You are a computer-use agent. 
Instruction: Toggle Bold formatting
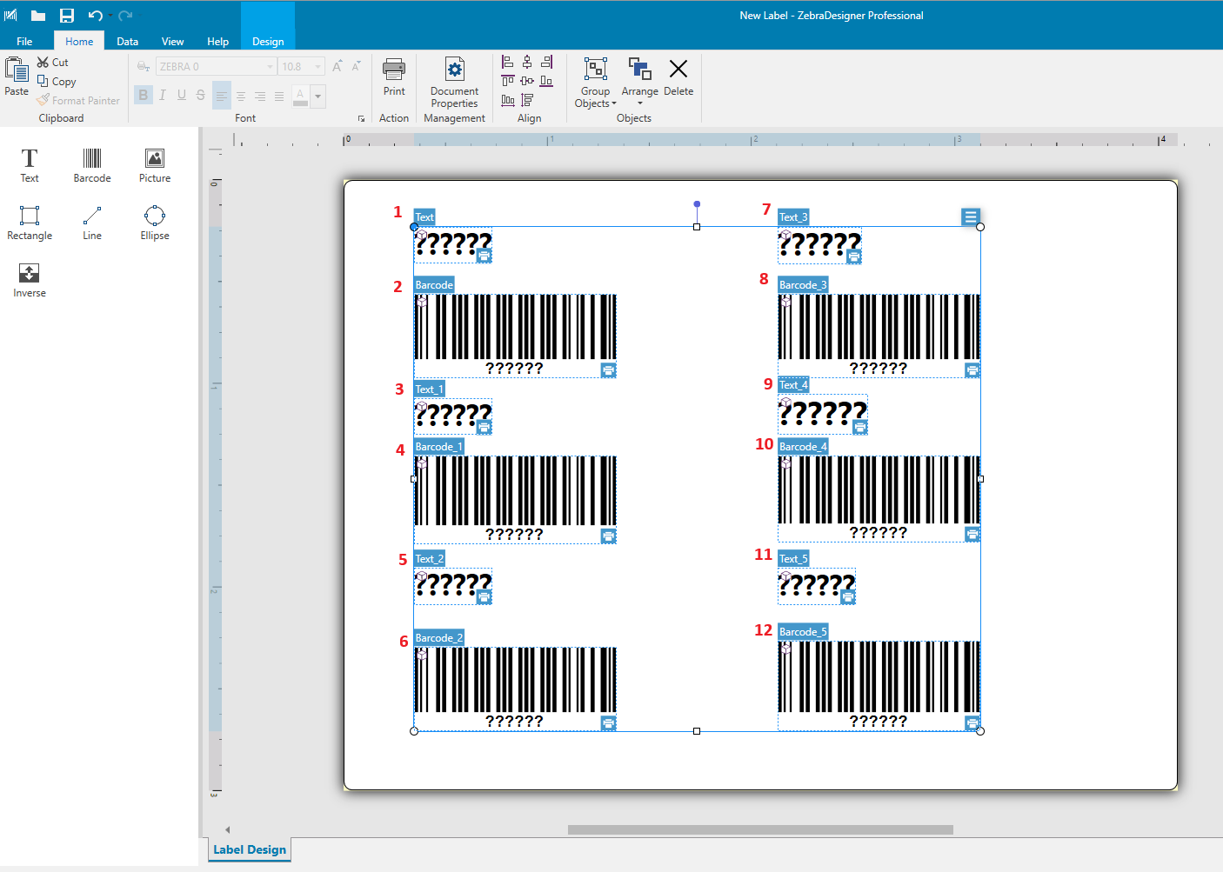pyautogui.click(x=144, y=96)
